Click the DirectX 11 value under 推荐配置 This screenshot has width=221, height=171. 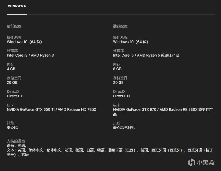point(122,96)
